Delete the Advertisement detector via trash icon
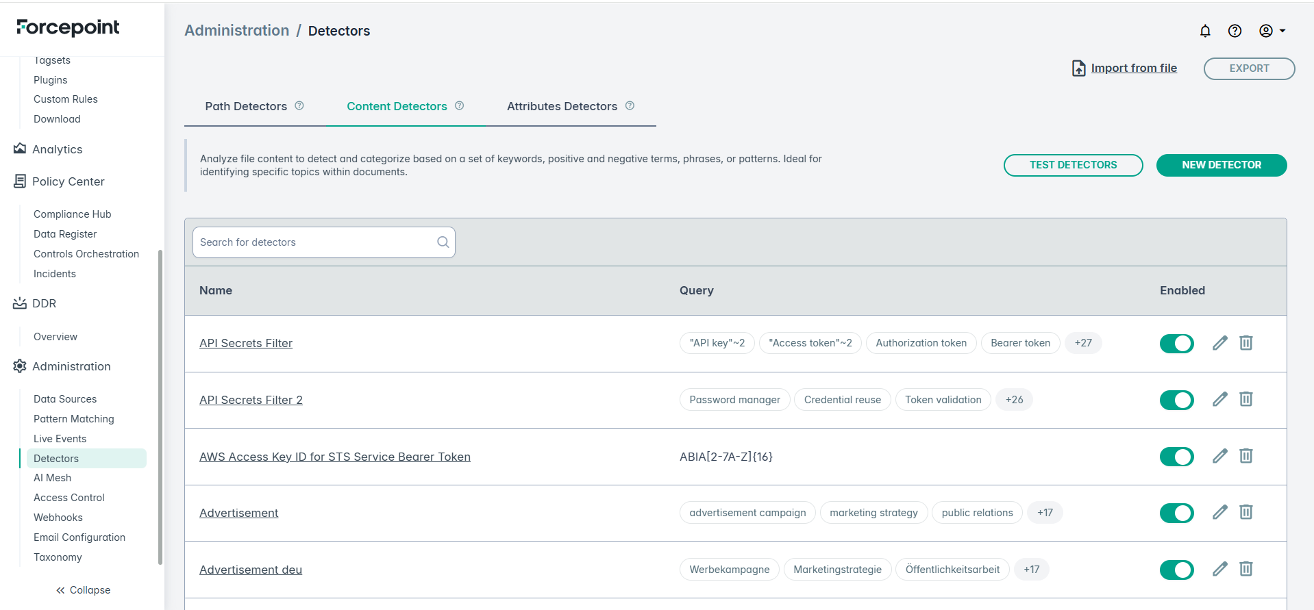The width and height of the screenshot is (1314, 610). (x=1245, y=512)
